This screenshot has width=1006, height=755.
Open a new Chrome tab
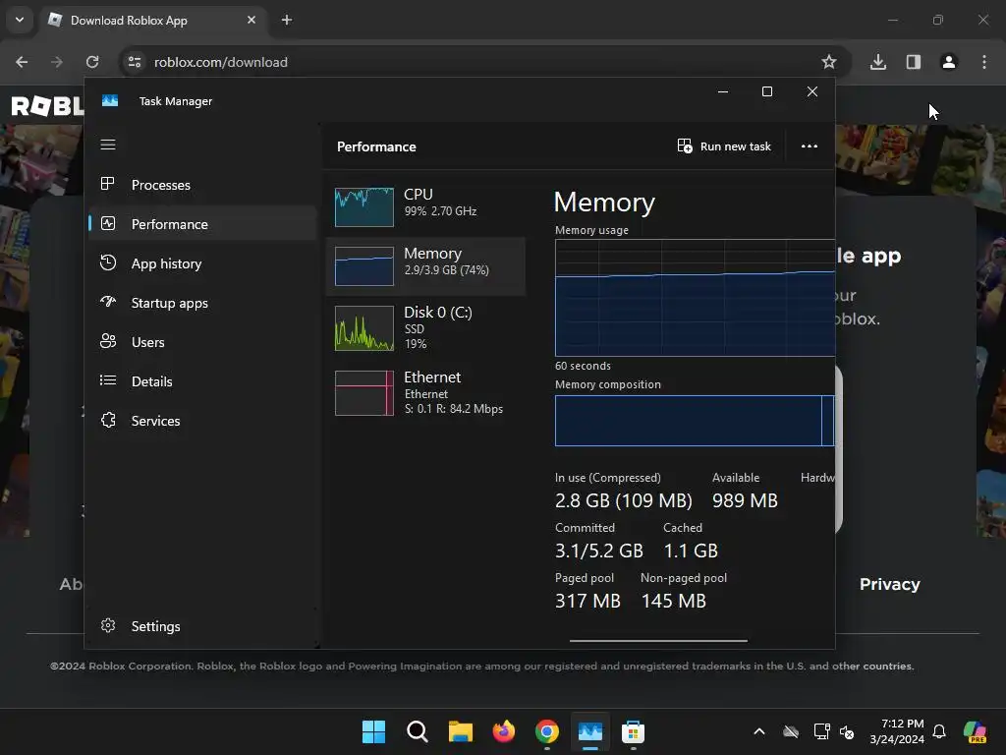click(x=287, y=20)
